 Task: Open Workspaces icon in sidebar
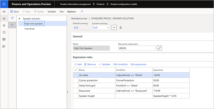point(4,39)
